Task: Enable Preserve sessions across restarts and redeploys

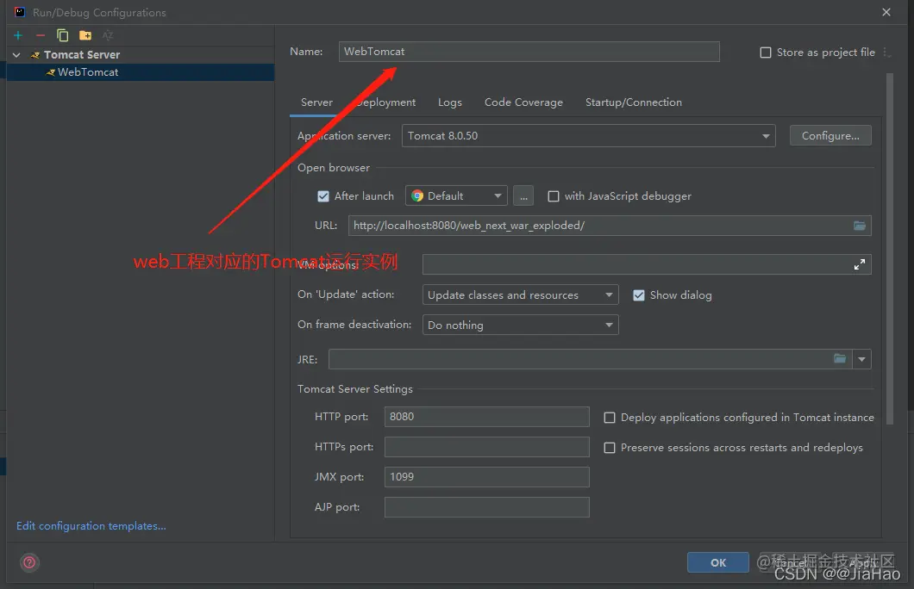Action: (609, 448)
